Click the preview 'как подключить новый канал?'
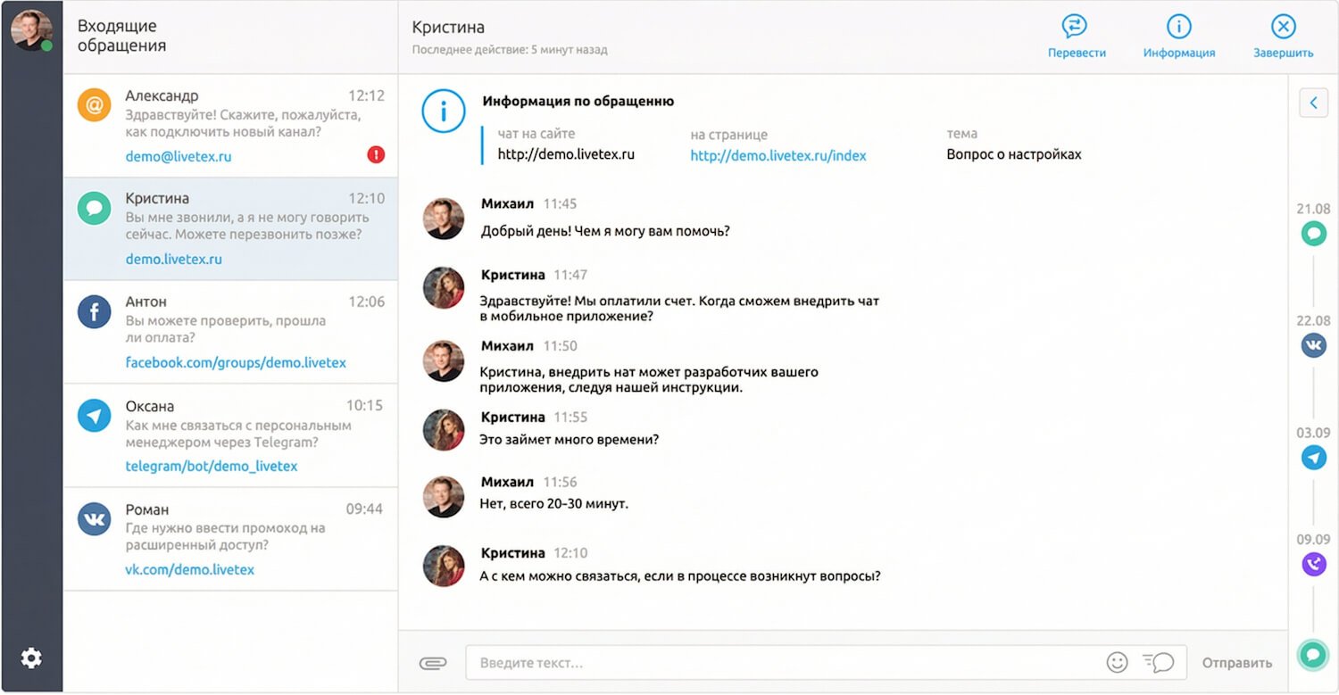 coord(223,133)
